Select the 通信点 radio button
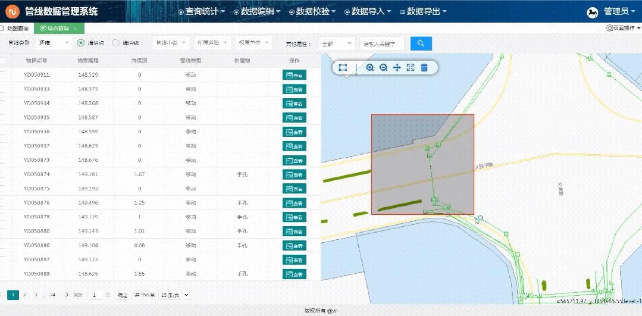The height and width of the screenshot is (316, 642). coord(81,43)
